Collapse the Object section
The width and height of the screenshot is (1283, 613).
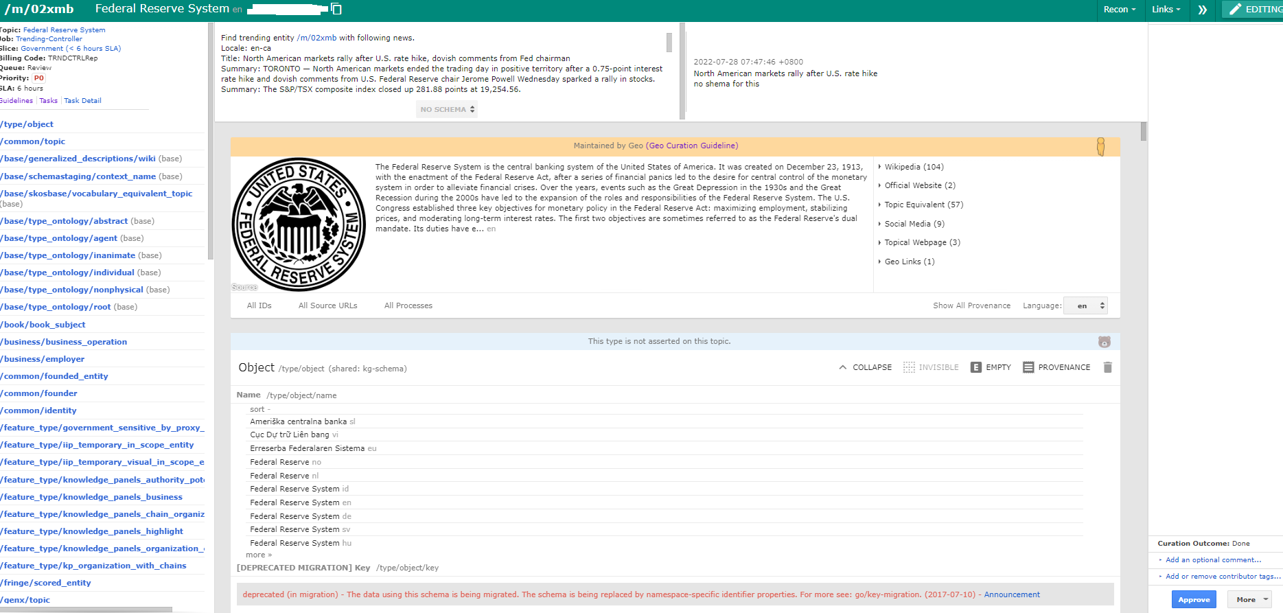[866, 367]
